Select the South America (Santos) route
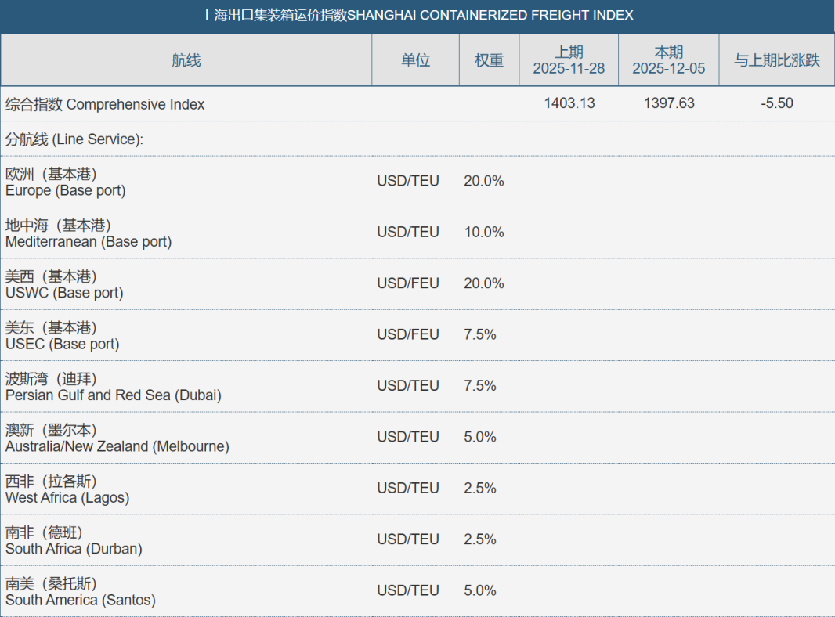835x617 pixels. tap(80, 592)
